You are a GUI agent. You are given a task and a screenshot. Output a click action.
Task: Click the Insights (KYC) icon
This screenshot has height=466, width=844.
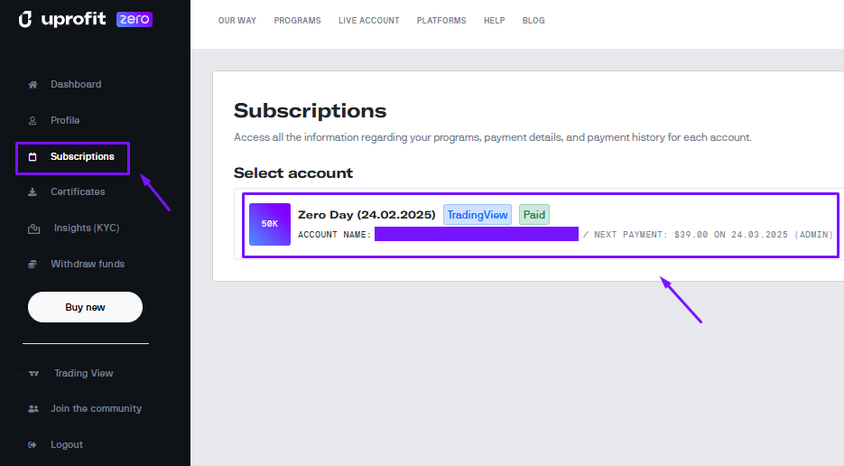[34, 228]
